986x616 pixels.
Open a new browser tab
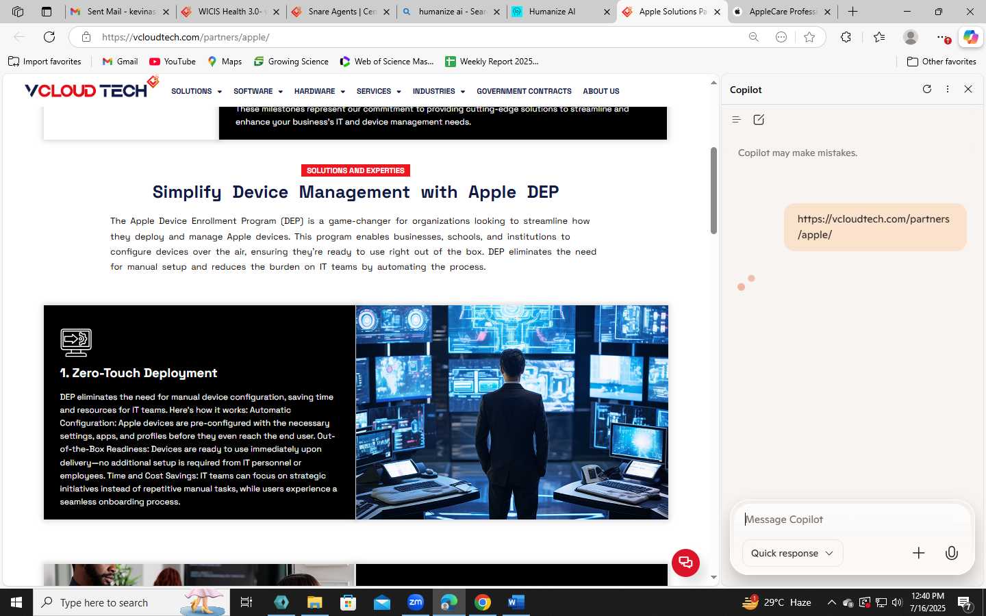tap(852, 12)
